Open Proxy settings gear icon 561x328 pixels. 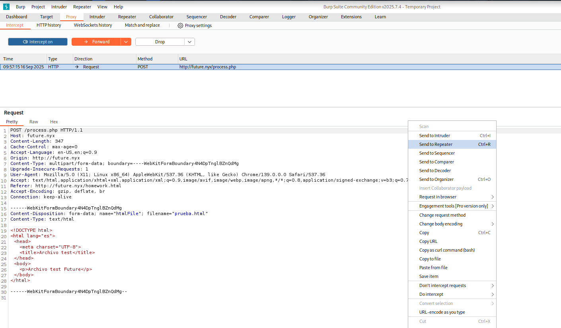[x=180, y=25]
